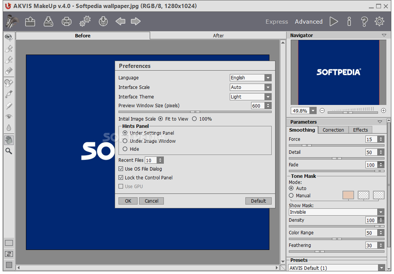Click OK in Preferences dialog
Screen dimensions: 394x274
tap(128, 201)
